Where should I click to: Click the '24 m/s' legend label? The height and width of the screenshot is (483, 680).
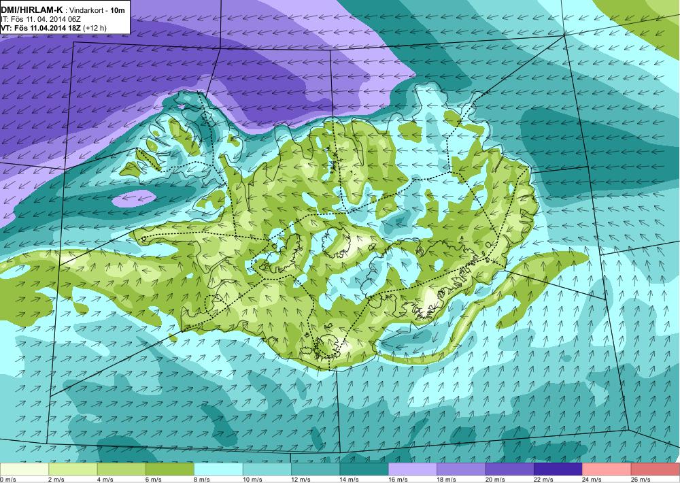coord(592,480)
